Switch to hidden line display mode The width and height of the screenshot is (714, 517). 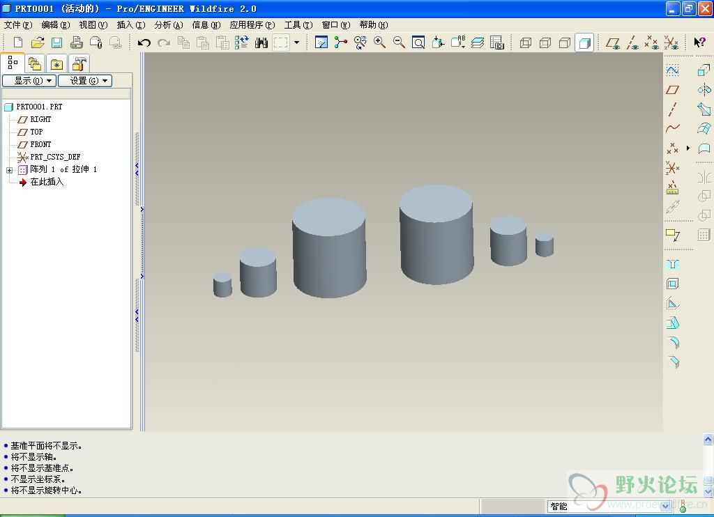coord(545,43)
